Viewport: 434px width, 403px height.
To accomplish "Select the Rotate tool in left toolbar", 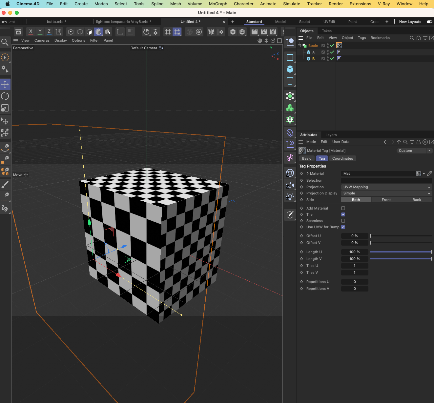I will [x=5, y=96].
